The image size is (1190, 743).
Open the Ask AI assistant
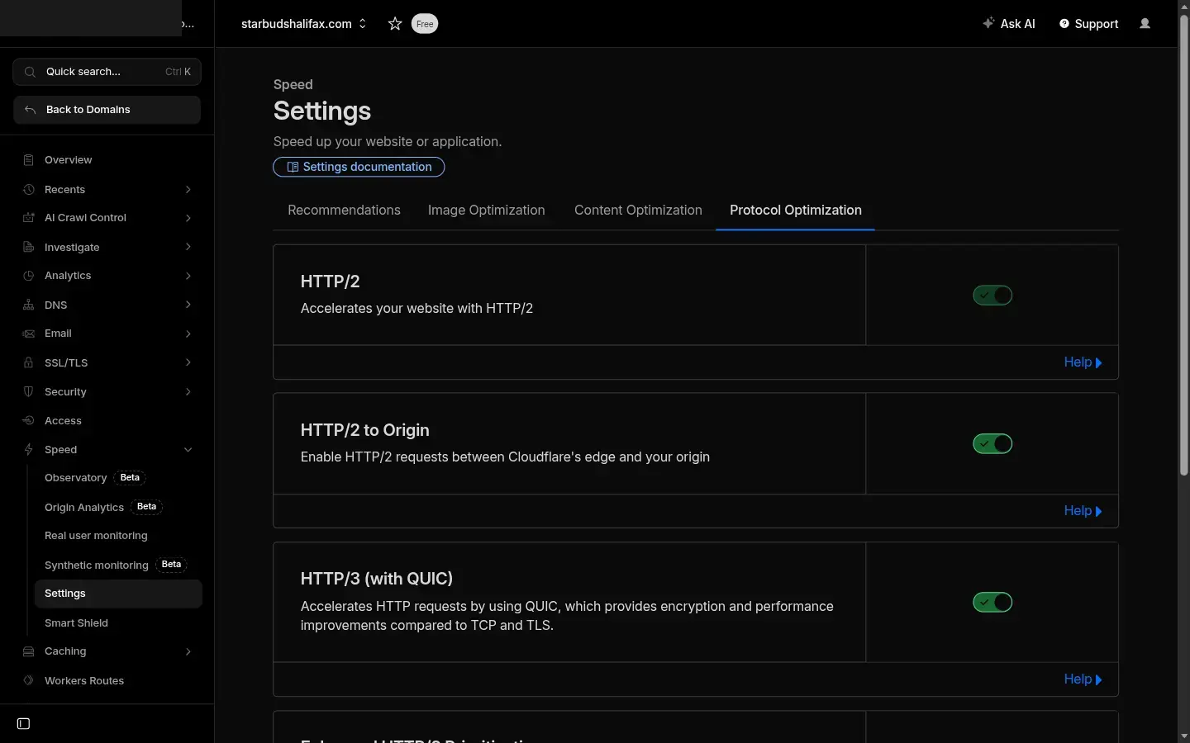[1009, 24]
